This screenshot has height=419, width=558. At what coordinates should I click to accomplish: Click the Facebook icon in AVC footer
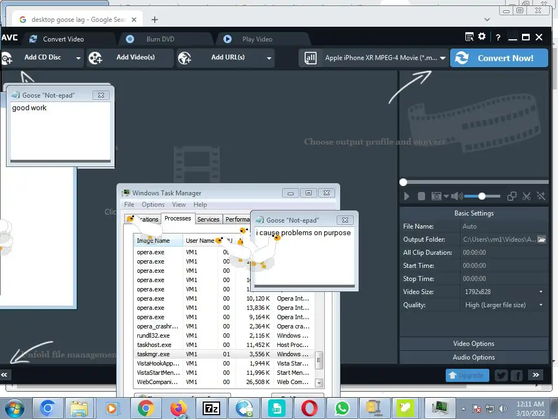click(x=517, y=375)
